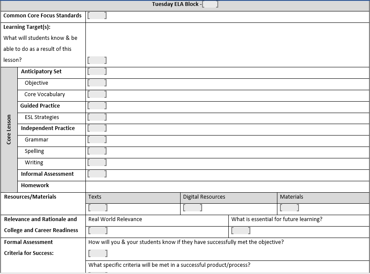370x274 pixels.
Task: Click the 'Grammar' row label
Action: pyautogui.click(x=36, y=139)
